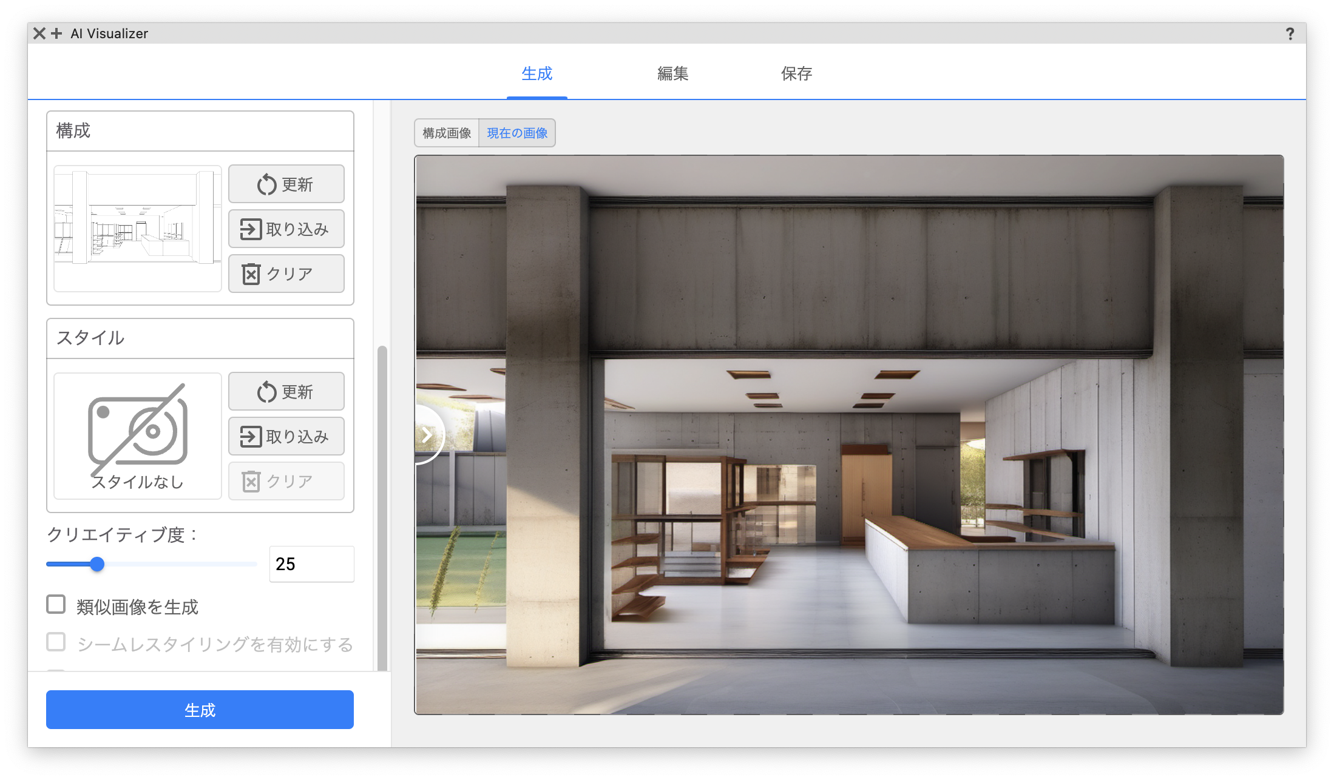Click 更新 button in スタイル section
The width and height of the screenshot is (1334, 780).
click(x=286, y=392)
